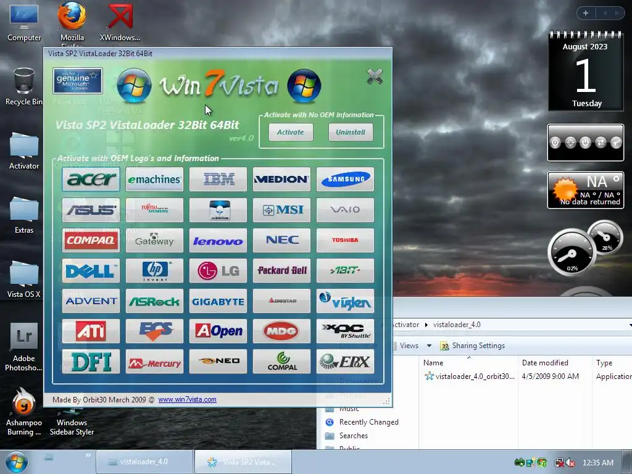Pick the HP Invent OEM logo

click(154, 270)
